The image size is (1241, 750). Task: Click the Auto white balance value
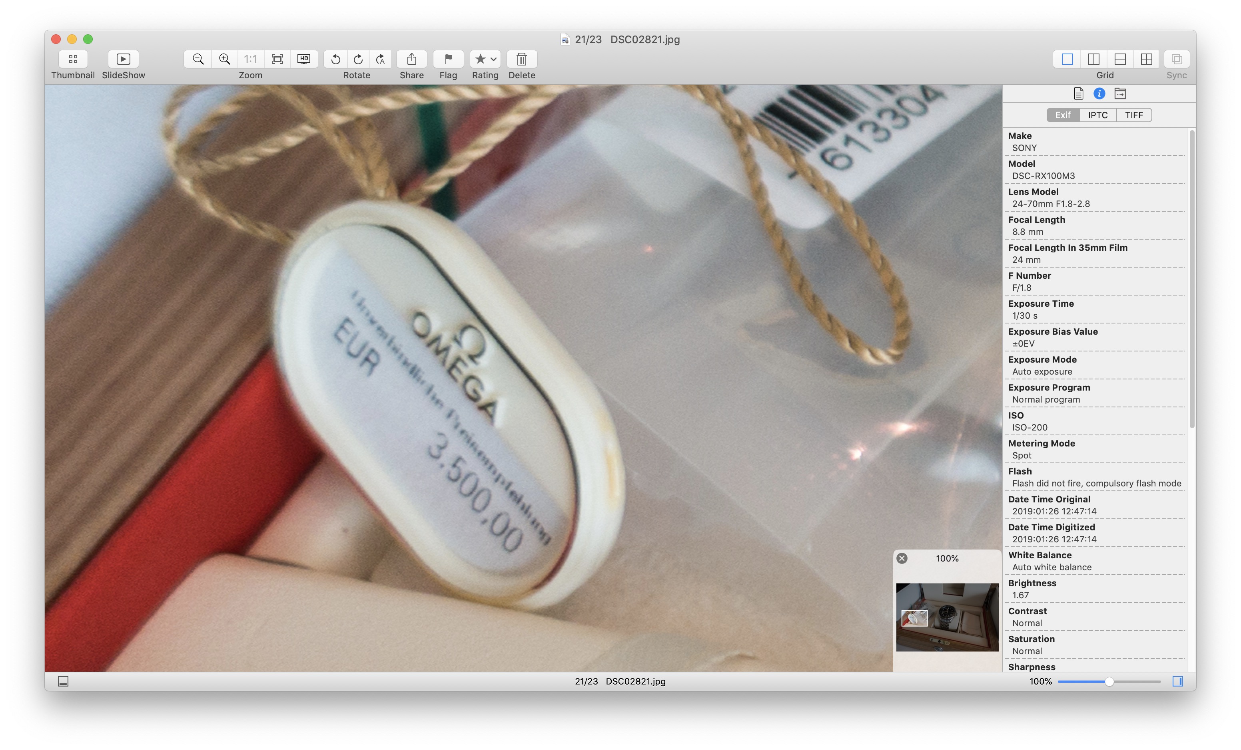[x=1052, y=567]
